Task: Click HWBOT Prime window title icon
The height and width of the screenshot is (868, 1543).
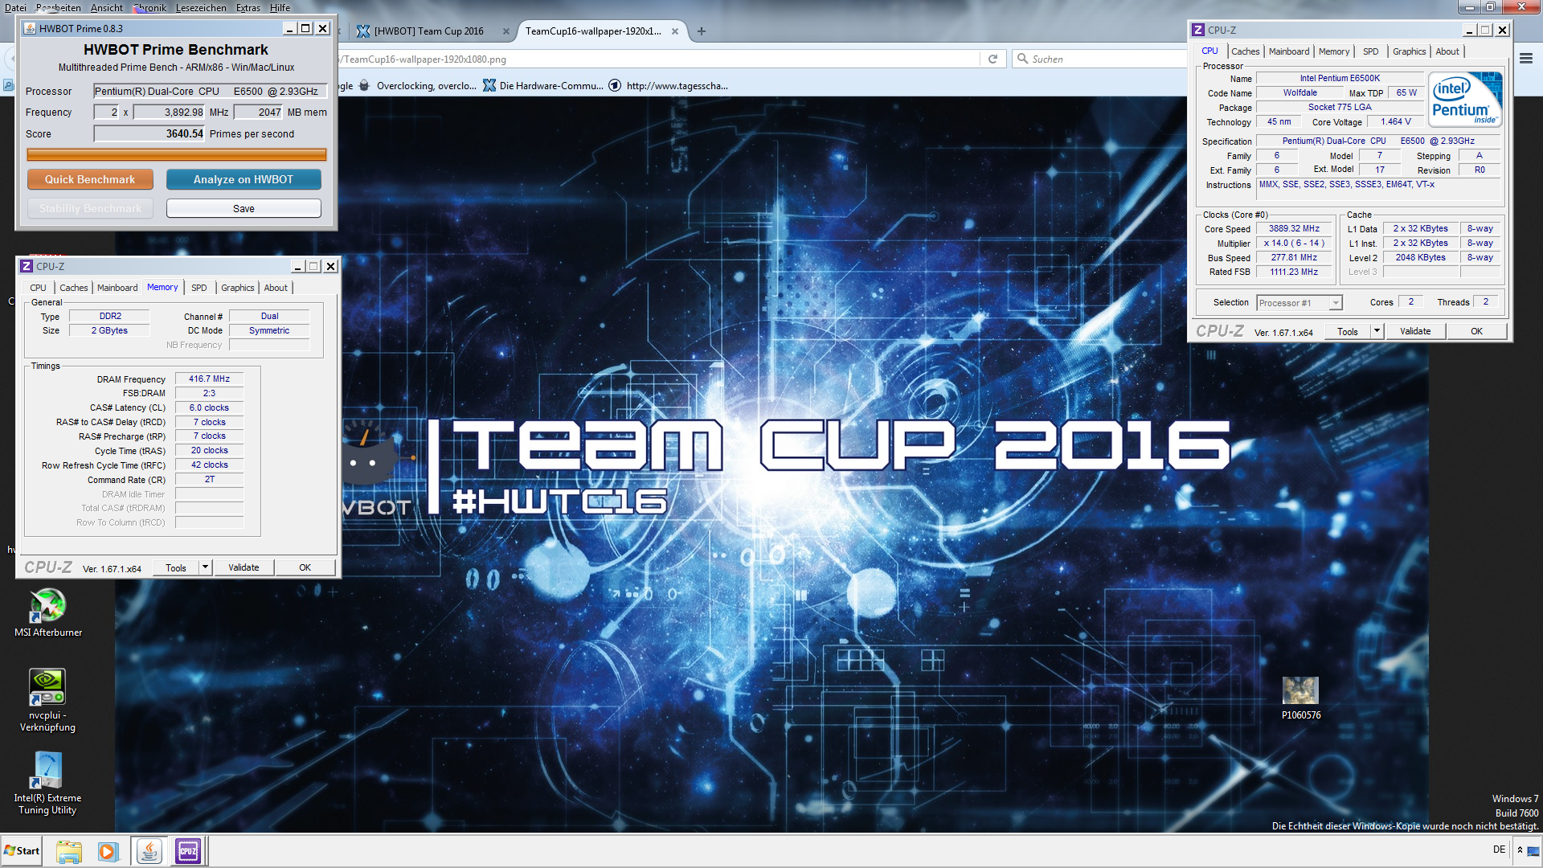Action: pos(30,28)
